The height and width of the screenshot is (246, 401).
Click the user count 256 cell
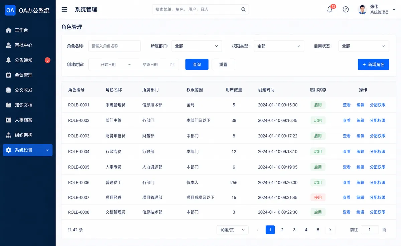[234, 183]
